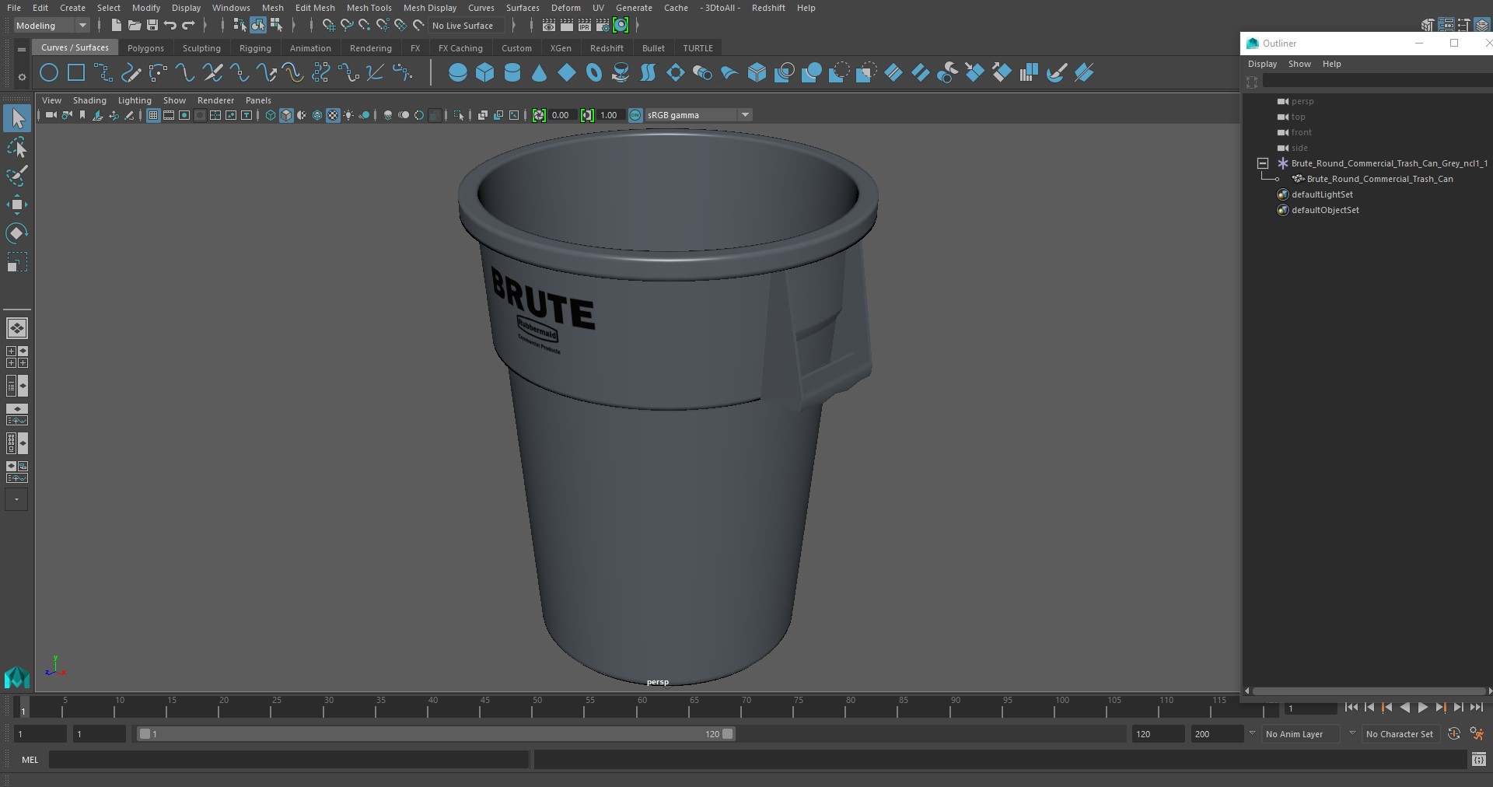Viewport: 1493px width, 787px height.
Task: Open the shelf options gear menu
Action: coord(22,76)
